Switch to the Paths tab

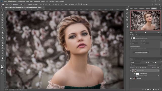coord(142,59)
